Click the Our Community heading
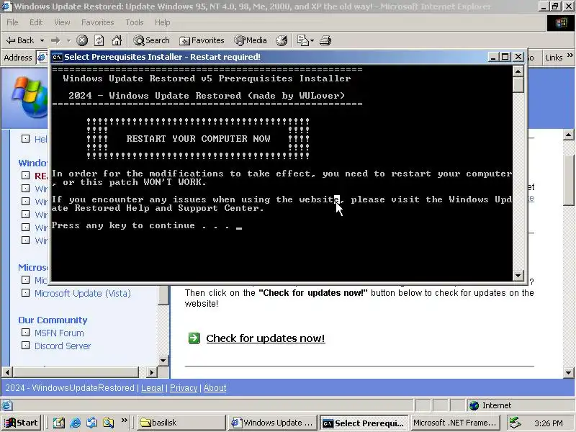The width and height of the screenshot is (576, 432). pyautogui.click(x=53, y=320)
